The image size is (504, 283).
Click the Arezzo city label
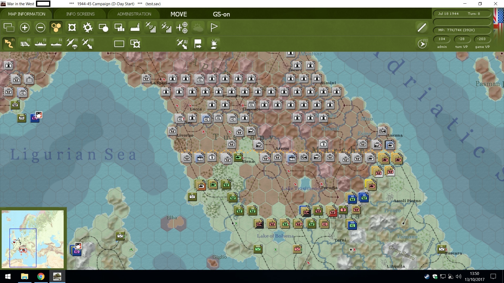[x=282, y=148]
